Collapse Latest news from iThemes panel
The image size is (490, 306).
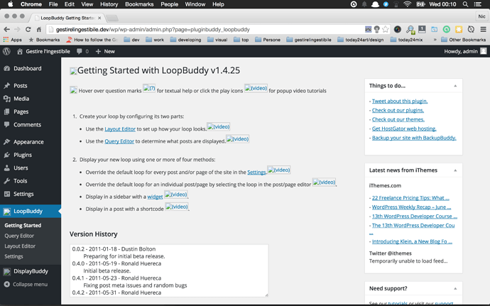[455, 170]
